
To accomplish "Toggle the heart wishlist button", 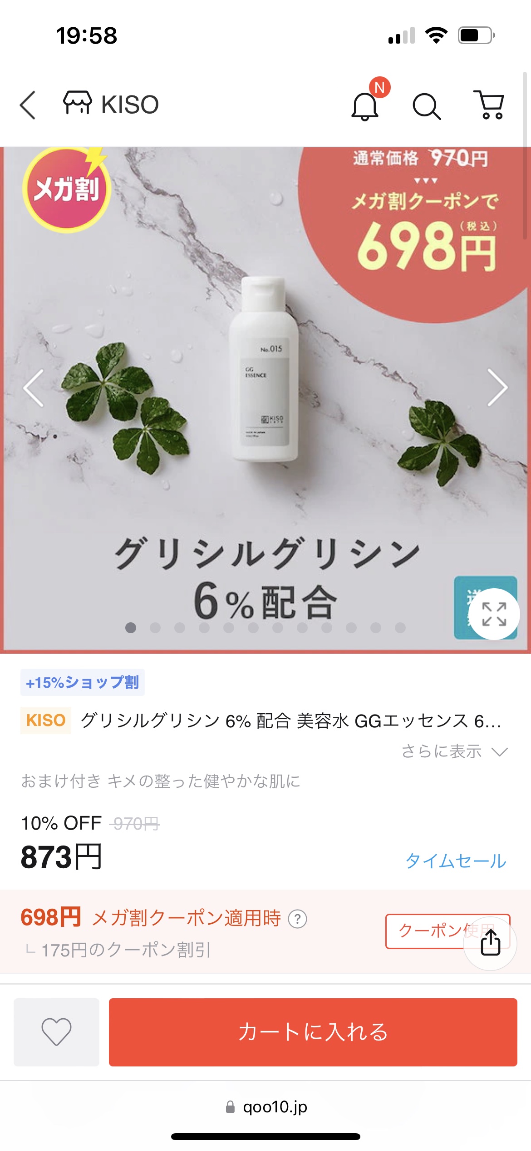I will click(57, 1032).
